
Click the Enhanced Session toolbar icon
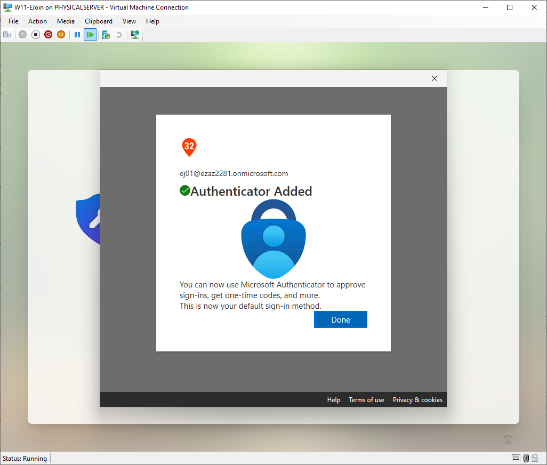pyautogui.click(x=135, y=35)
